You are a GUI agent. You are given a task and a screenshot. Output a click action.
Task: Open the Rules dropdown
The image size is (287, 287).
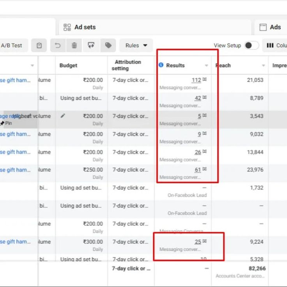pyautogui.click(x=136, y=46)
